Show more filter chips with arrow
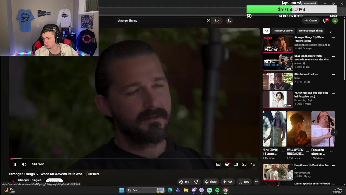Image resolution: width=346 pixels, height=195 pixels. tap(331, 32)
